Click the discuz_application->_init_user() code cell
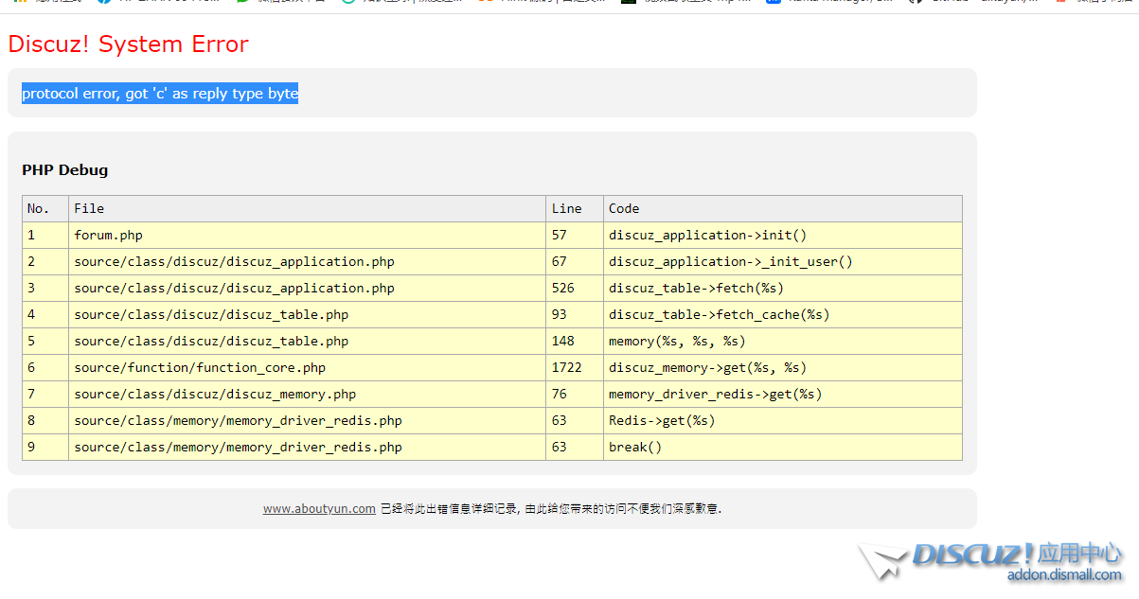The height and width of the screenshot is (599, 1139). [730, 261]
